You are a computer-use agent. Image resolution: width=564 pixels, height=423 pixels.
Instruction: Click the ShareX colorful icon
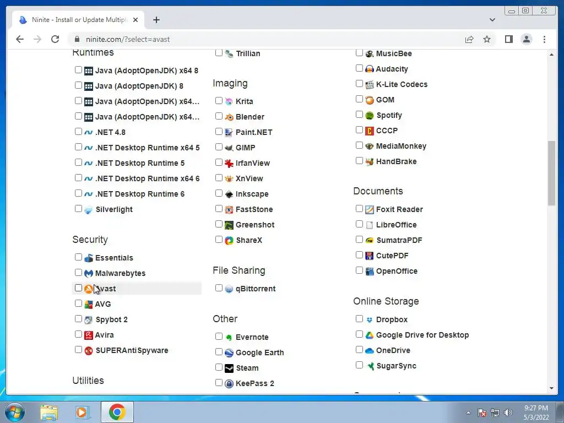tap(229, 240)
